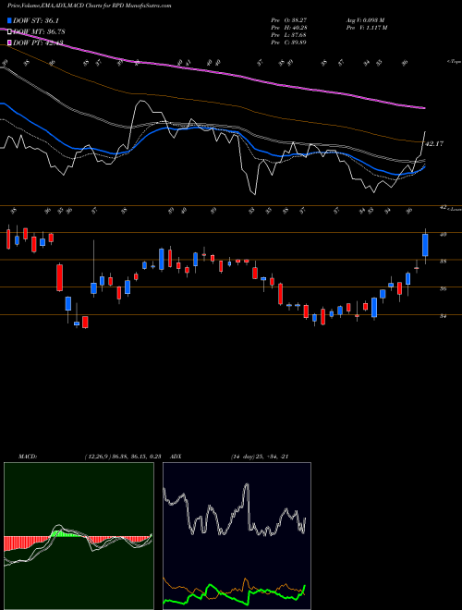The image size is (462, 610).
Task: Click the MACD: heading label
Action: pyautogui.click(x=27, y=457)
